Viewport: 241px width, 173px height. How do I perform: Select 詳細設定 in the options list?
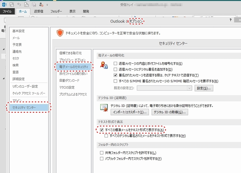tap(29, 79)
